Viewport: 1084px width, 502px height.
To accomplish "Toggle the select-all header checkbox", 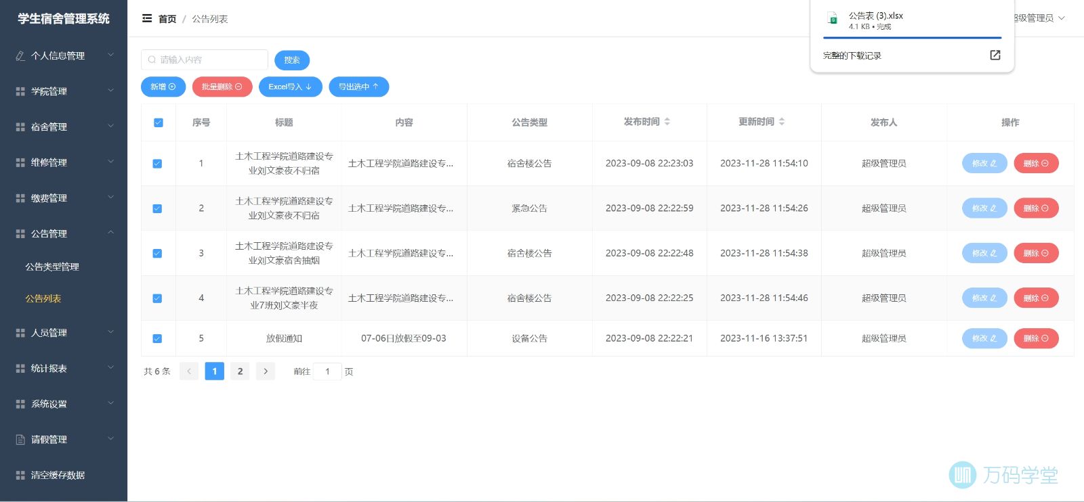I will tap(159, 122).
